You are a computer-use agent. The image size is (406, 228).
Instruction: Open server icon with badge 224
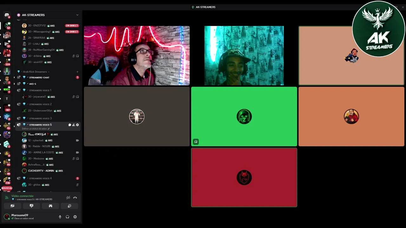7,62
